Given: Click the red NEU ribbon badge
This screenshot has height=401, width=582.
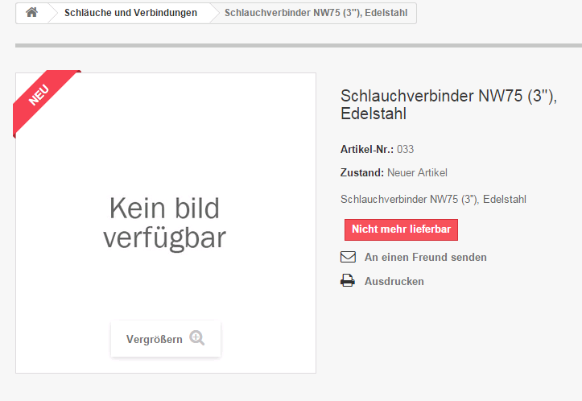Looking at the screenshot, I should 40,95.
